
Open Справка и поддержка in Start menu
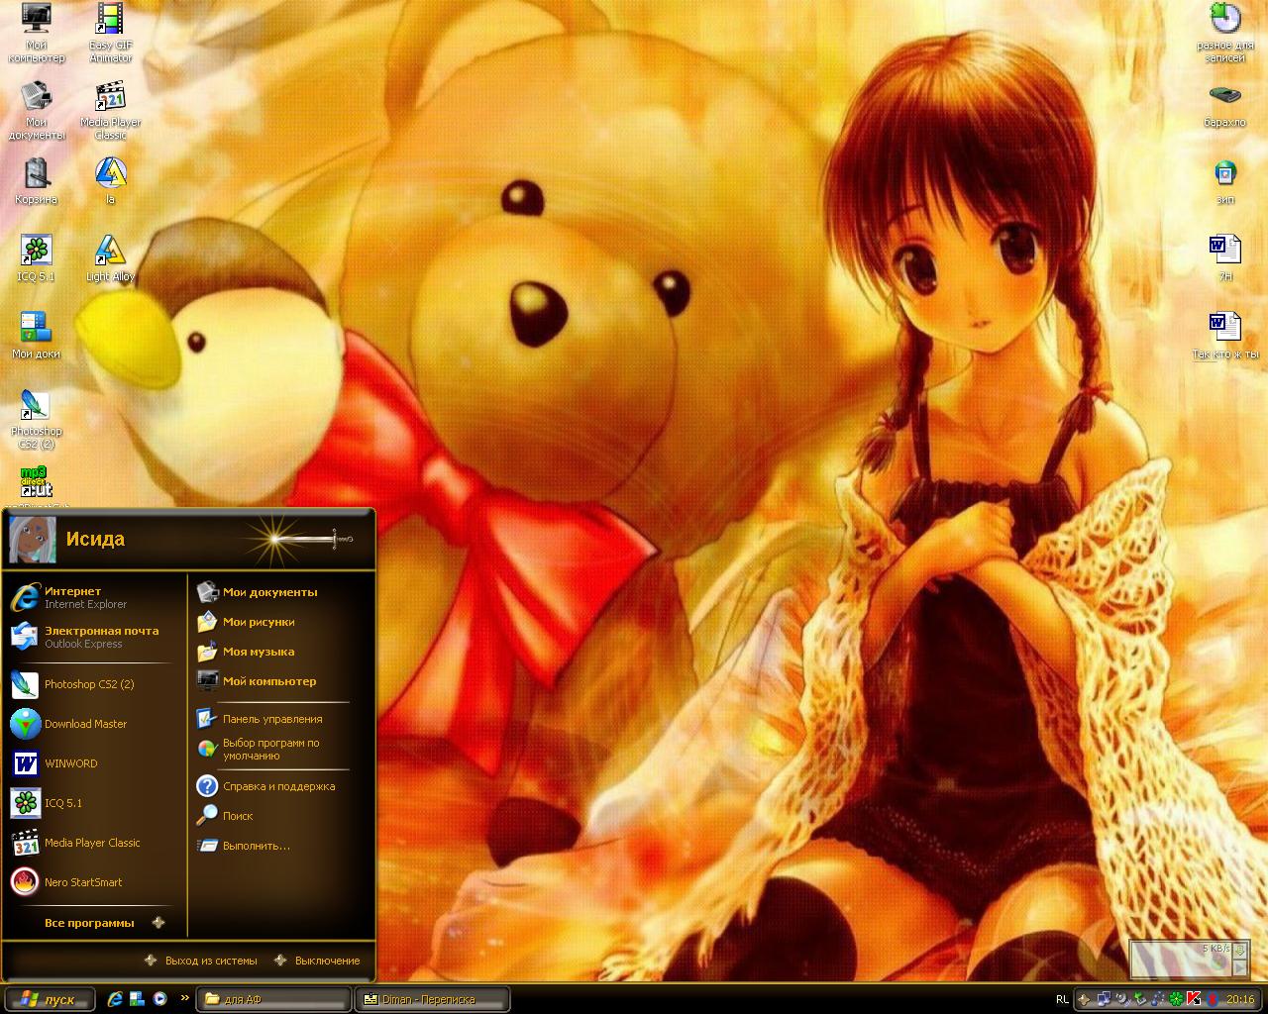coord(280,786)
